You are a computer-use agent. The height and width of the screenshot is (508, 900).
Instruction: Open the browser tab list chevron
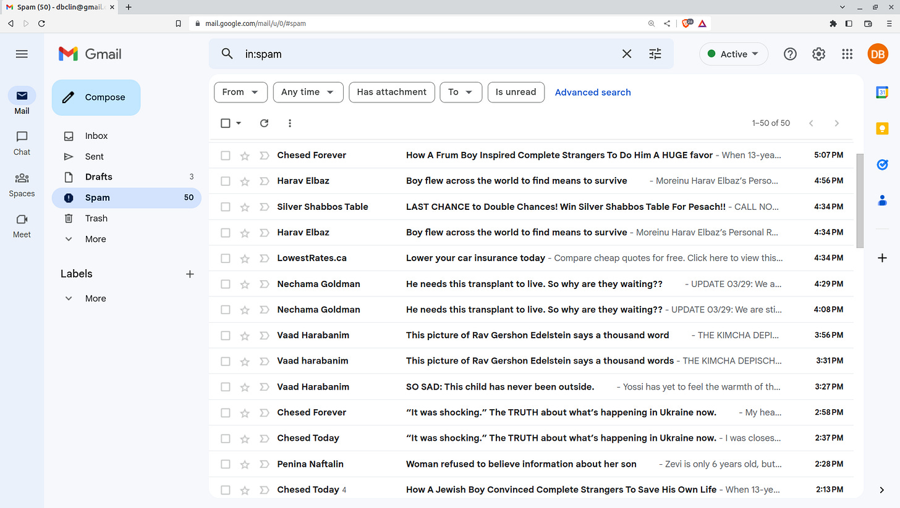pyautogui.click(x=842, y=7)
